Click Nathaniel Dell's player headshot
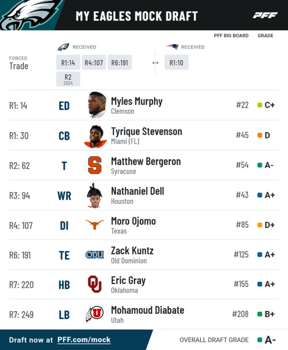This screenshot has width=288, height=350. tap(95, 195)
